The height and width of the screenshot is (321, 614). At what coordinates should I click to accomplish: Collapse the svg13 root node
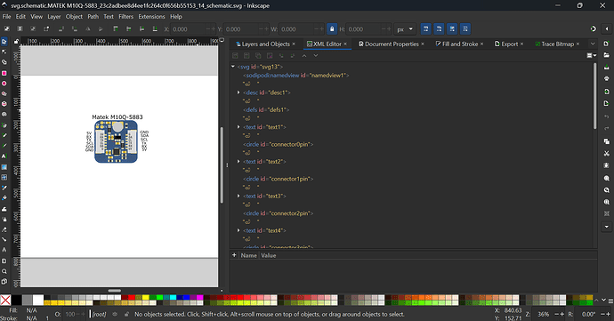[x=233, y=67]
